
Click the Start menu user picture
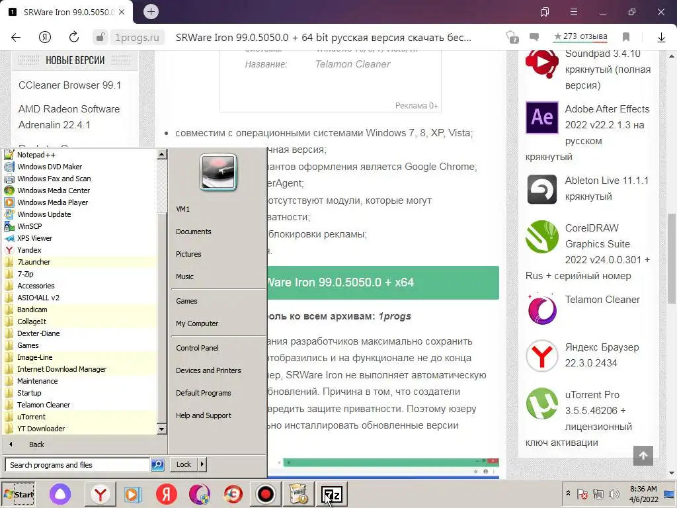(218, 172)
